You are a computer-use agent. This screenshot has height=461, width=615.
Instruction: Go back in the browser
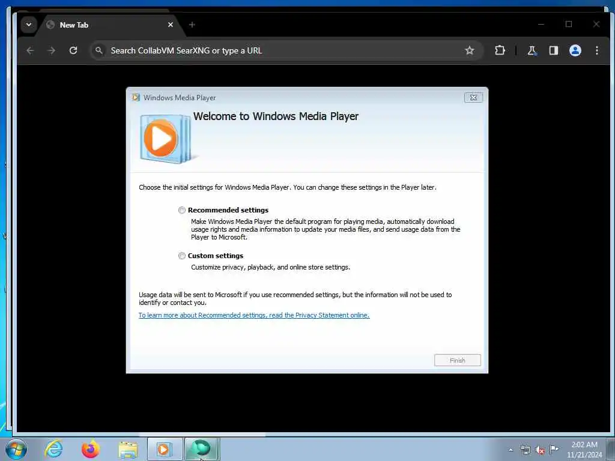click(x=30, y=50)
